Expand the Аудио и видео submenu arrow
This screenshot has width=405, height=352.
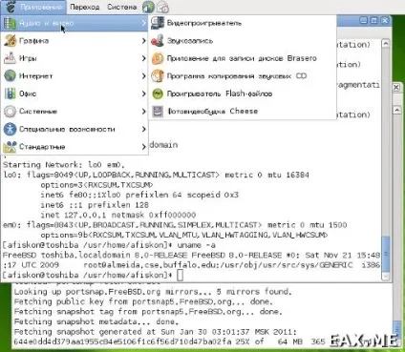pyautogui.click(x=143, y=23)
